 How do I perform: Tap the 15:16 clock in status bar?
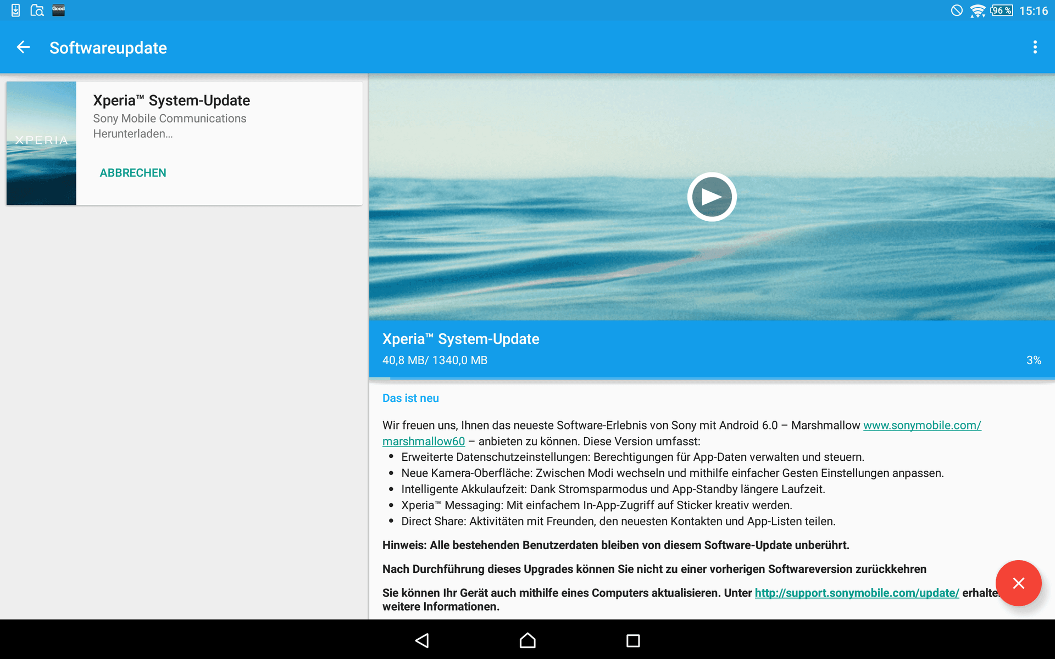[x=1034, y=11]
